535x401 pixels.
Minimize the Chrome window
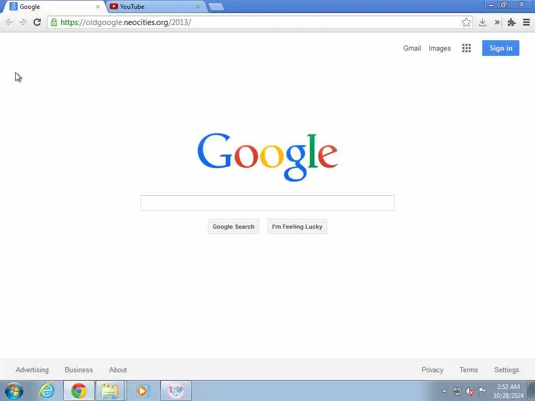click(491, 5)
